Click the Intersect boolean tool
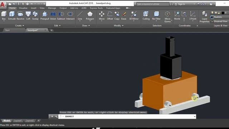The height and width of the screenshot is (129, 229). click(70, 16)
